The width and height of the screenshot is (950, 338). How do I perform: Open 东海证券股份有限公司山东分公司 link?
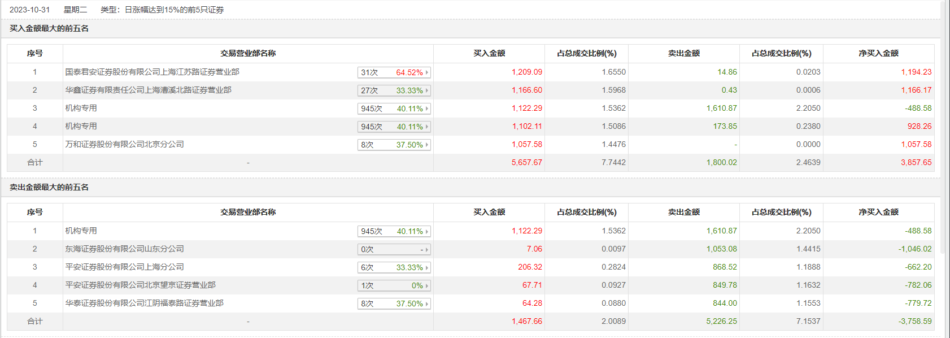pos(124,249)
